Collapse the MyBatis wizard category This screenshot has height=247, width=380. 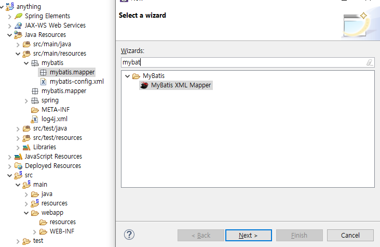(x=128, y=76)
